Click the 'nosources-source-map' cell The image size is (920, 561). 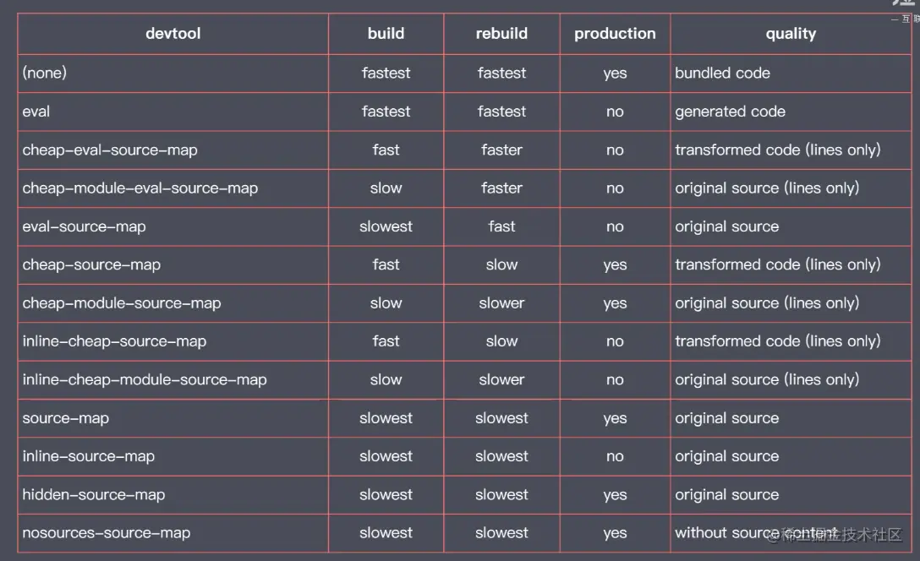pyautogui.click(x=106, y=533)
